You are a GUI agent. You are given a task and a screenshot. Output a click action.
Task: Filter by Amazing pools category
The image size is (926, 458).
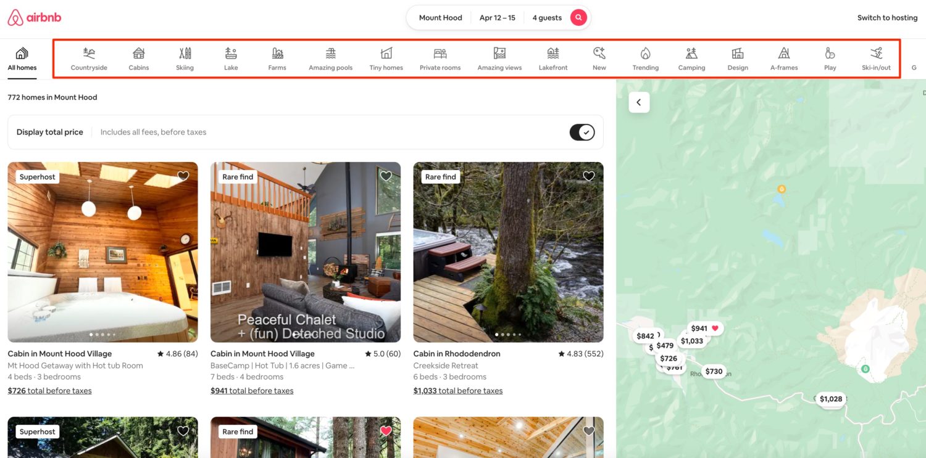click(x=330, y=59)
